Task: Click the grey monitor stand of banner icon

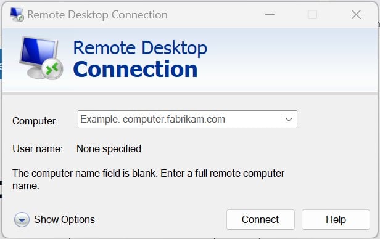Action: point(36,72)
